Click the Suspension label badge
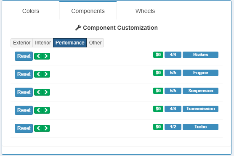Viewport: 234px width, 156px height. click(x=200, y=91)
